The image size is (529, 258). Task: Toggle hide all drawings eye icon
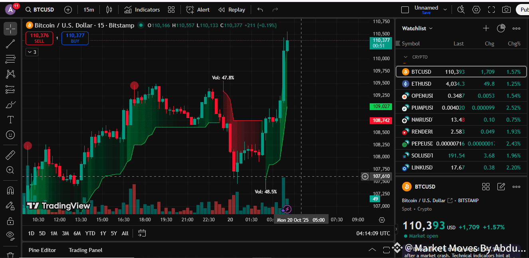click(x=10, y=236)
